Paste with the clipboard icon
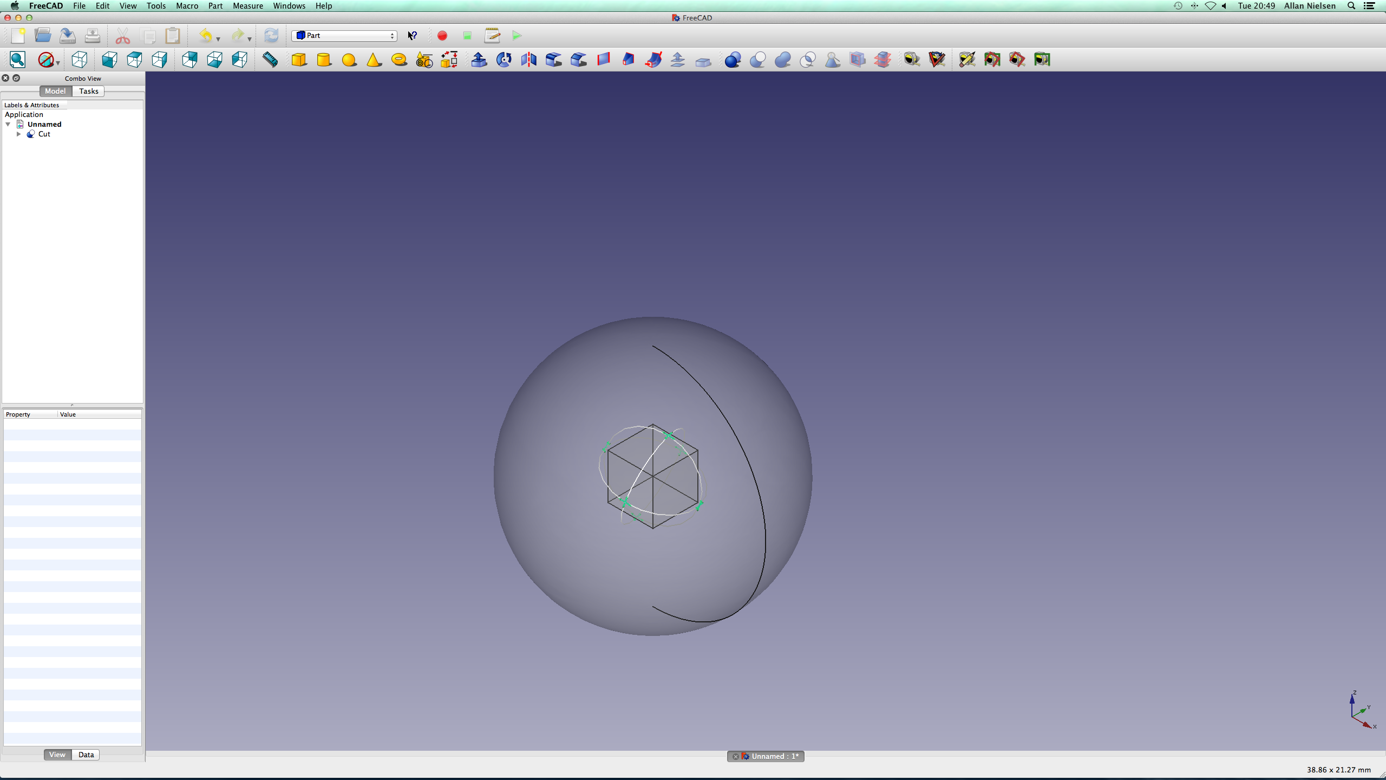The width and height of the screenshot is (1386, 780). 173,36
